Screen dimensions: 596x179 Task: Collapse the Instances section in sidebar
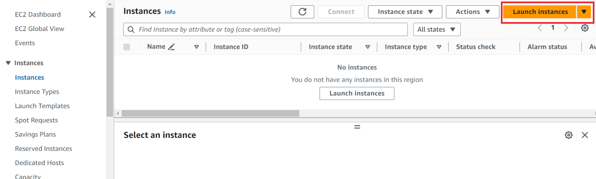click(8, 63)
